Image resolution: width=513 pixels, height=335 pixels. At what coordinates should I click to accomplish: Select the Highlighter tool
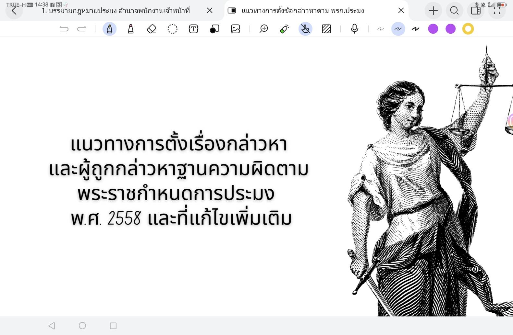(131, 29)
